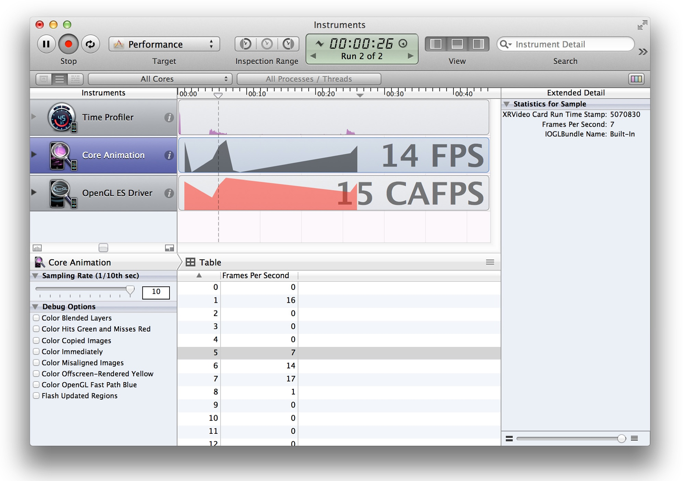Enable Color Offscreen-Rendered Yellow

point(36,374)
